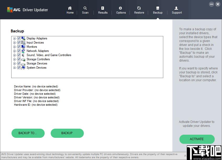The image size is (222, 160).
Task: Switch to the Results tab label
Action: (103, 13)
